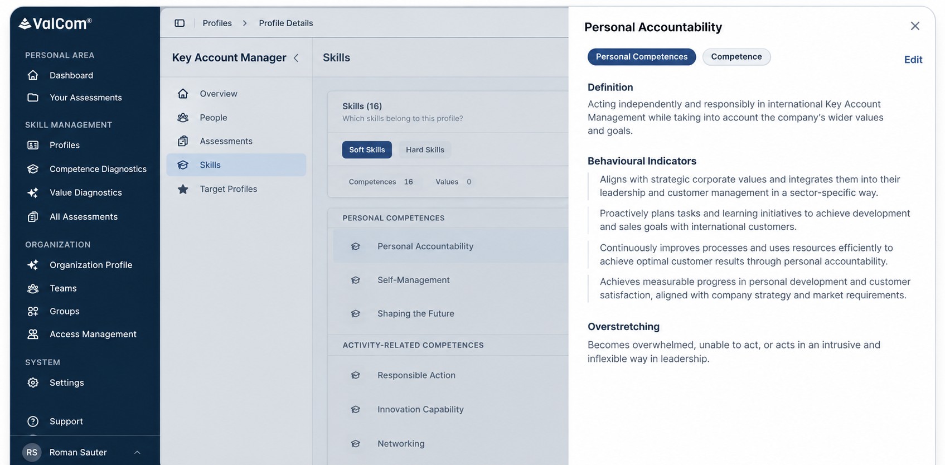
Task: Close the Personal Accountability panel
Action: 915,26
